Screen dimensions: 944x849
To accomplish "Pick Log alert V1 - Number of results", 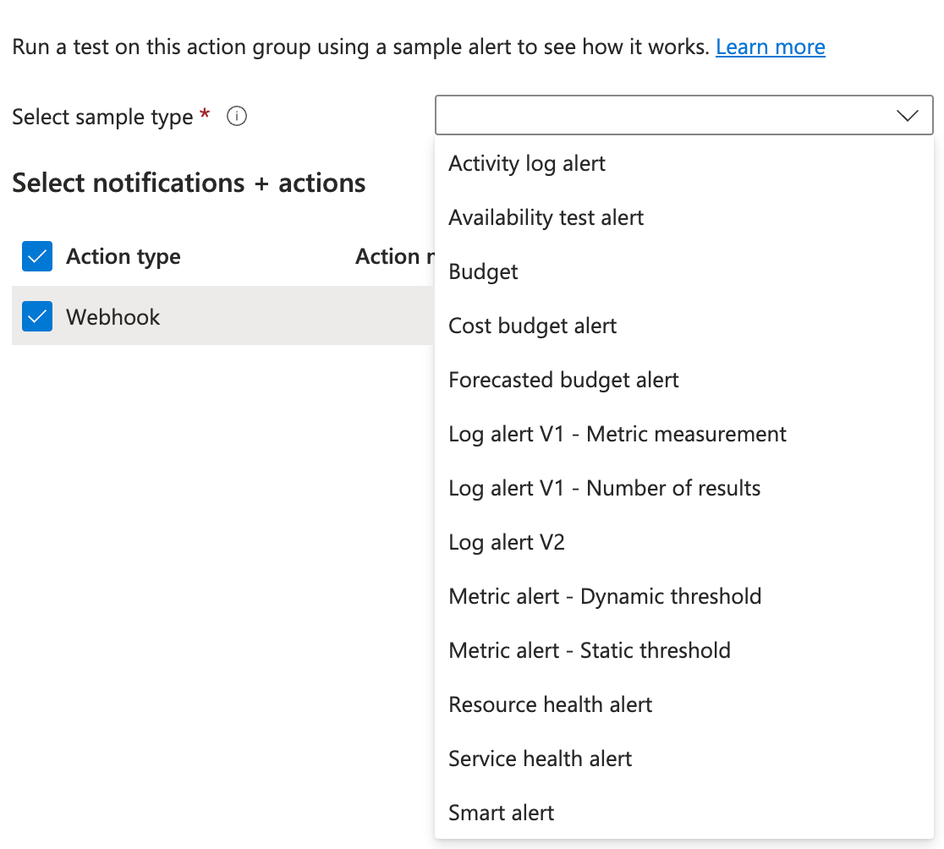I will tap(604, 488).
